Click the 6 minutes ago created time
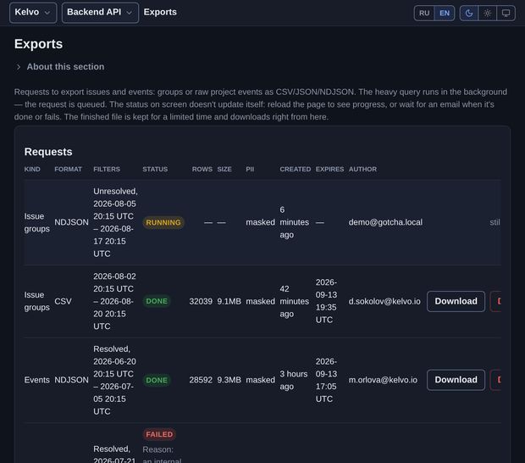525x463 pixels. click(295, 222)
